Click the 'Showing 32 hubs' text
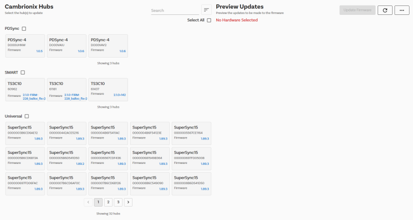Screen dimensions: 413x220 pyautogui.click(x=108, y=214)
